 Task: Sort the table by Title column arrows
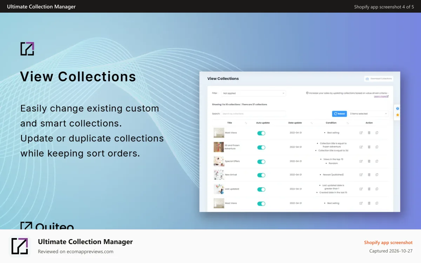(x=246, y=123)
